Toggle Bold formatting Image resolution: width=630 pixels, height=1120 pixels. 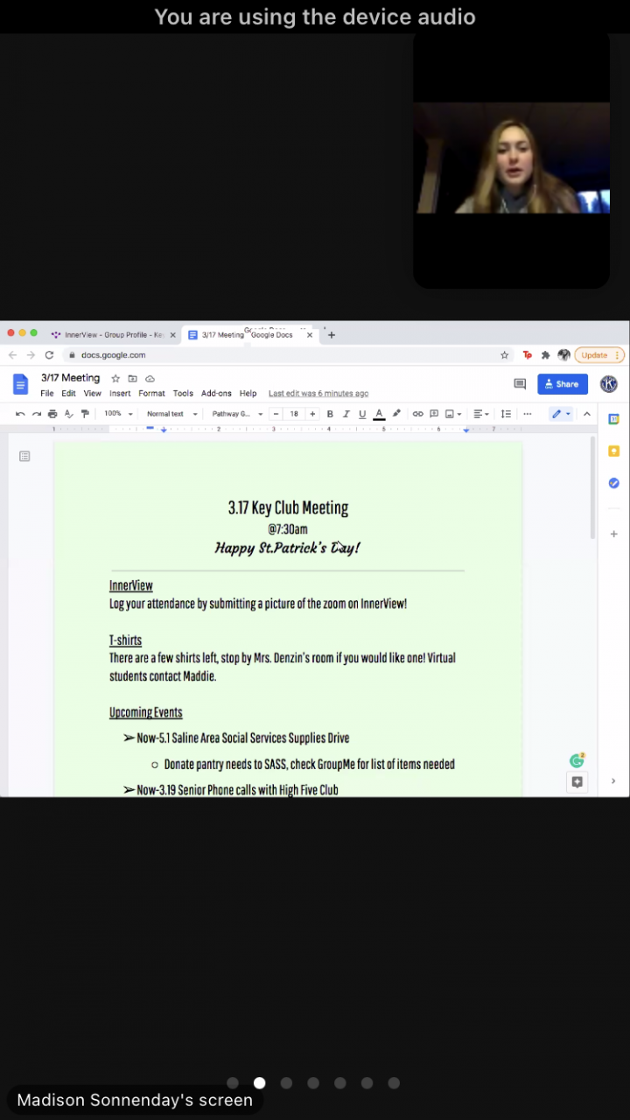330,414
